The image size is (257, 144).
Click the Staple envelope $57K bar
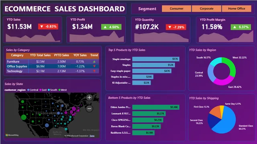tap(156, 59)
